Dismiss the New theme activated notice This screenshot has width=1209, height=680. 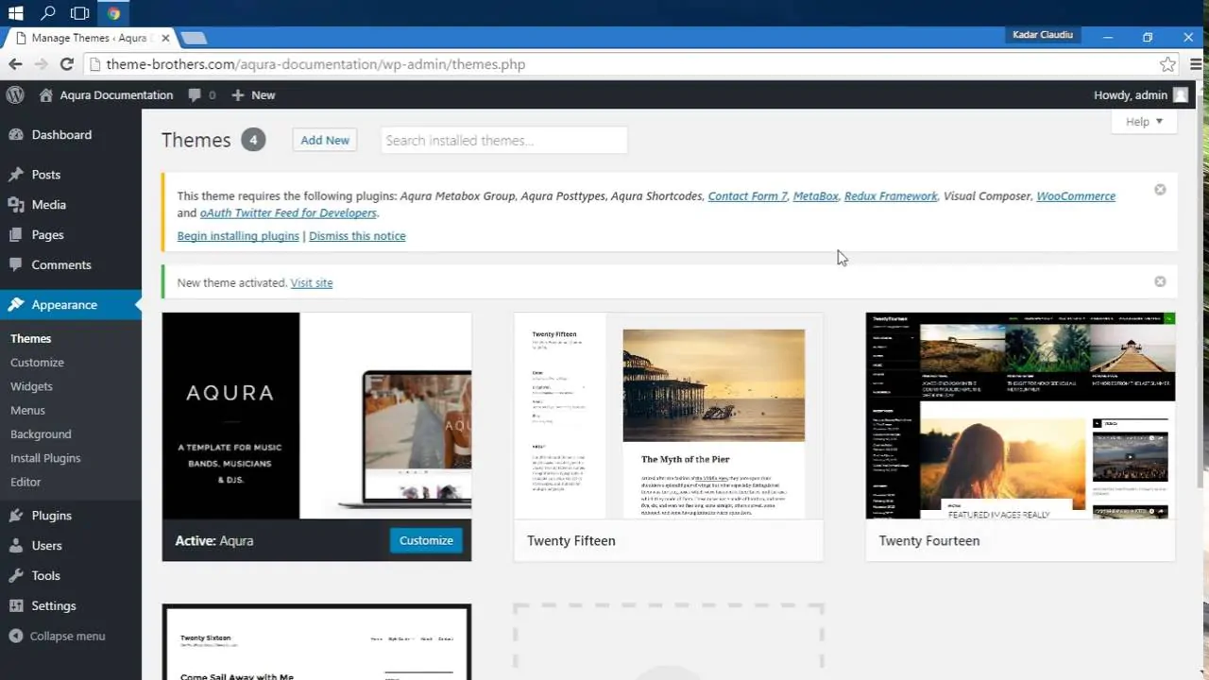click(x=1160, y=281)
